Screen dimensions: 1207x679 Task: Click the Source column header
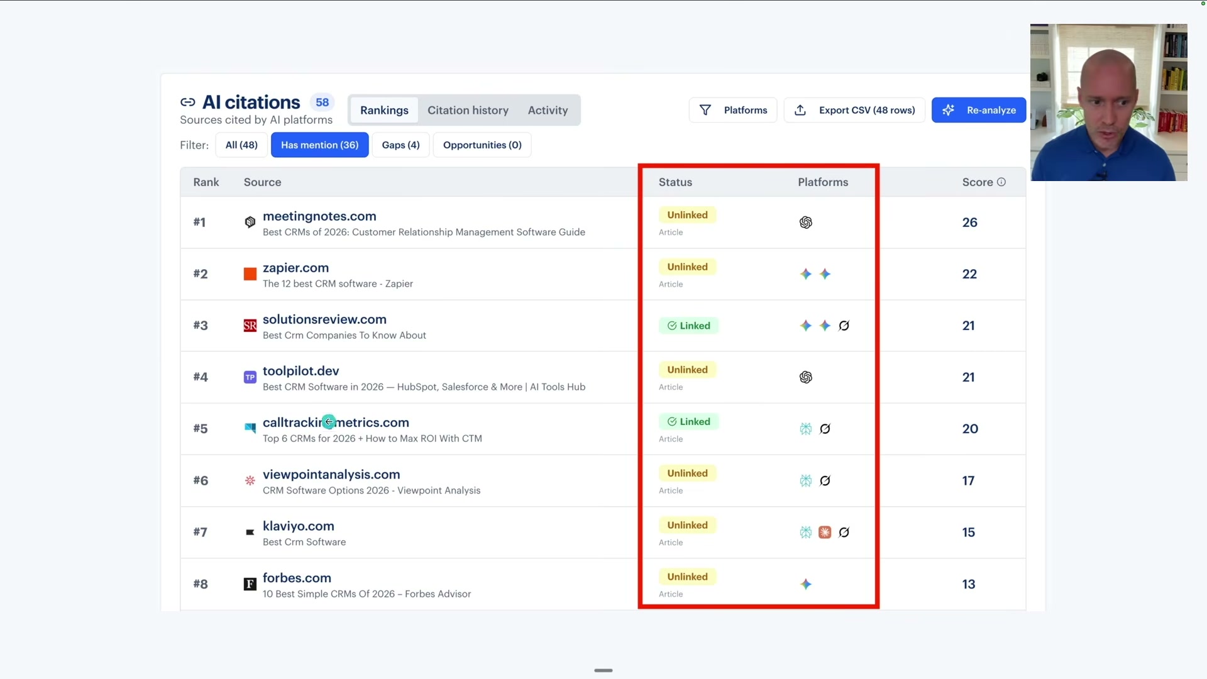[x=262, y=182]
